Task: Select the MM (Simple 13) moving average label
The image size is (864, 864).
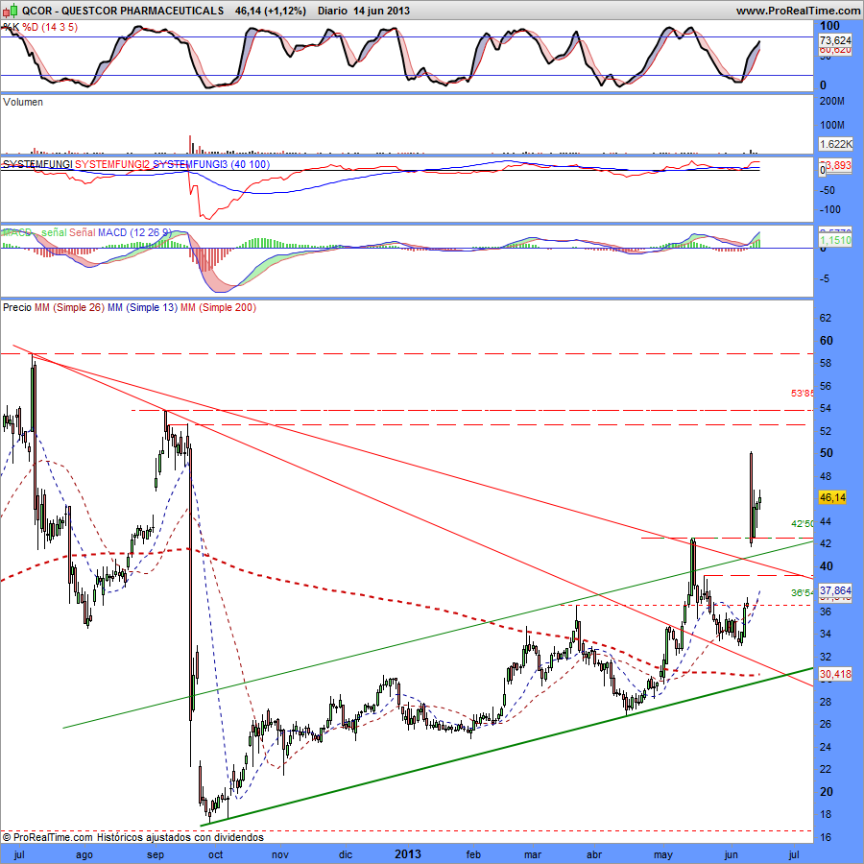Action: [x=143, y=307]
